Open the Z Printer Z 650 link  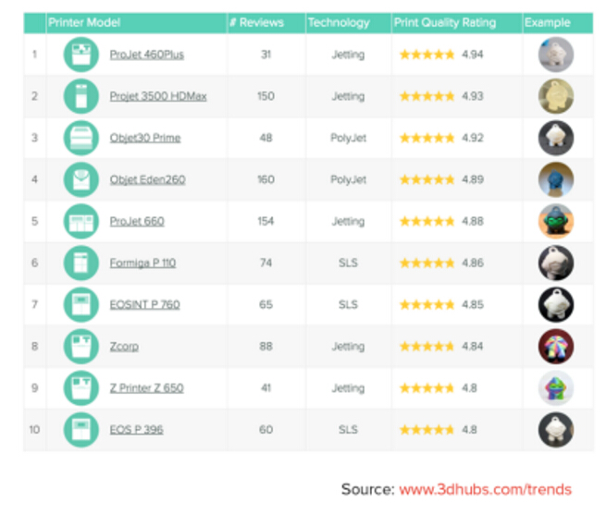pyautogui.click(x=147, y=388)
